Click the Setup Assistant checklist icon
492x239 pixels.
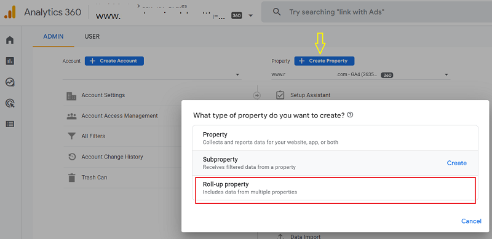280,95
